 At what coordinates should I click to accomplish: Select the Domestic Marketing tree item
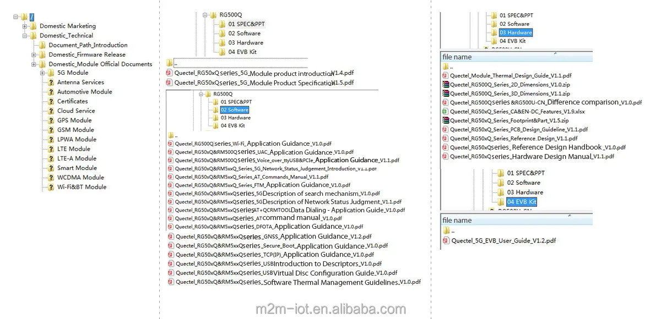68,26
